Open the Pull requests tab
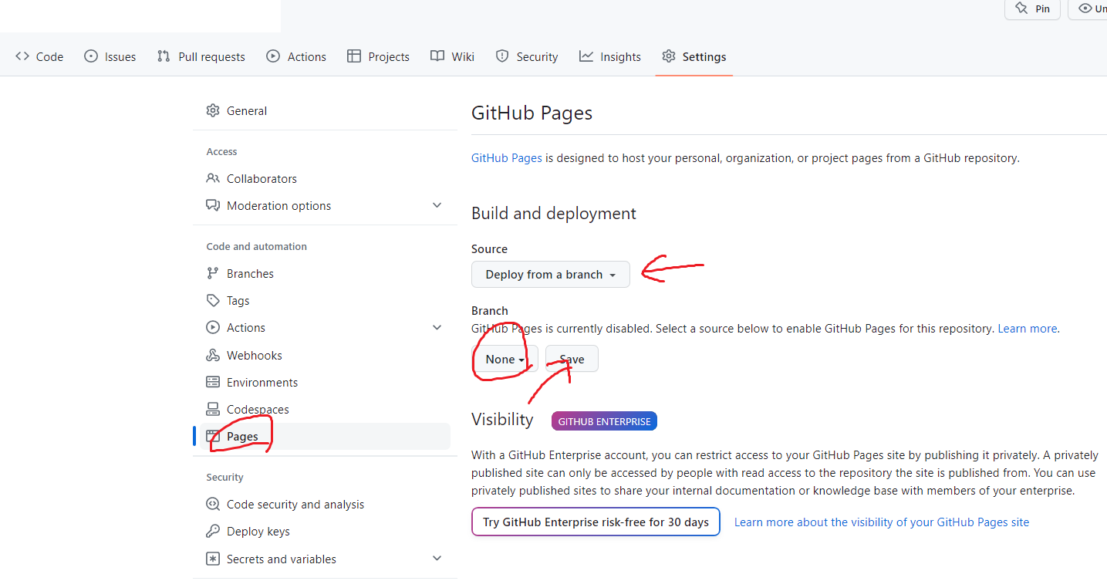Screen dimensions: 1107x581 [x=201, y=56]
